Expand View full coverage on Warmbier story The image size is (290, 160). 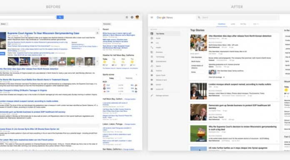point(217,77)
